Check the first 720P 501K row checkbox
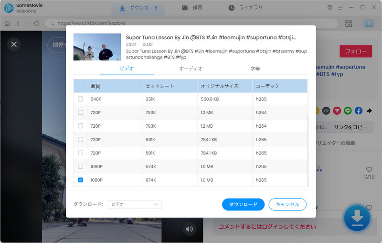Image resolution: width=382 pixels, height=243 pixels. (80, 140)
